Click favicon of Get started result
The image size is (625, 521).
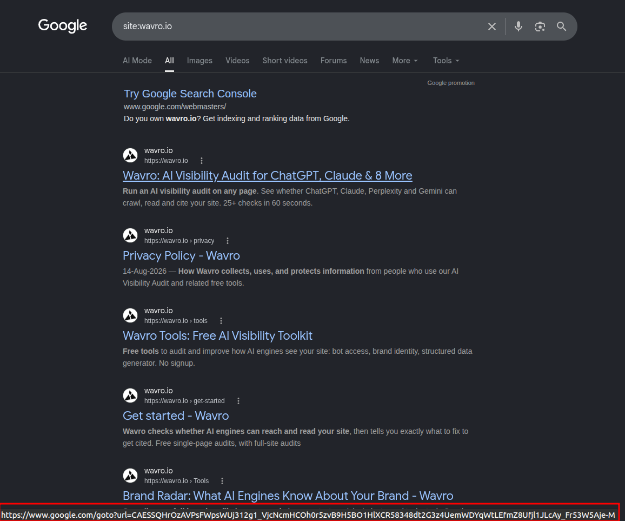[130, 395]
